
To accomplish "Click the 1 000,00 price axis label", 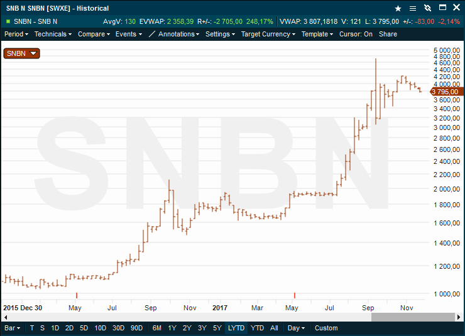I will (x=447, y=294).
